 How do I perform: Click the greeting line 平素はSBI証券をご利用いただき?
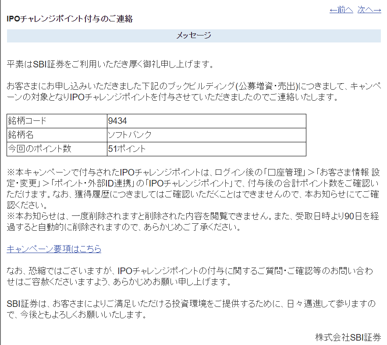coord(110,64)
